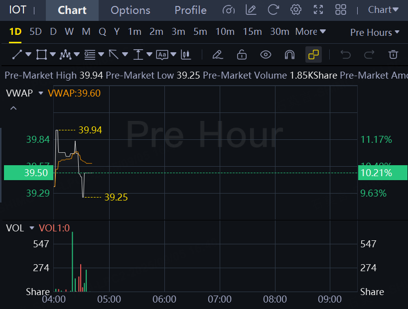Open chart settings gear icon

296,10
